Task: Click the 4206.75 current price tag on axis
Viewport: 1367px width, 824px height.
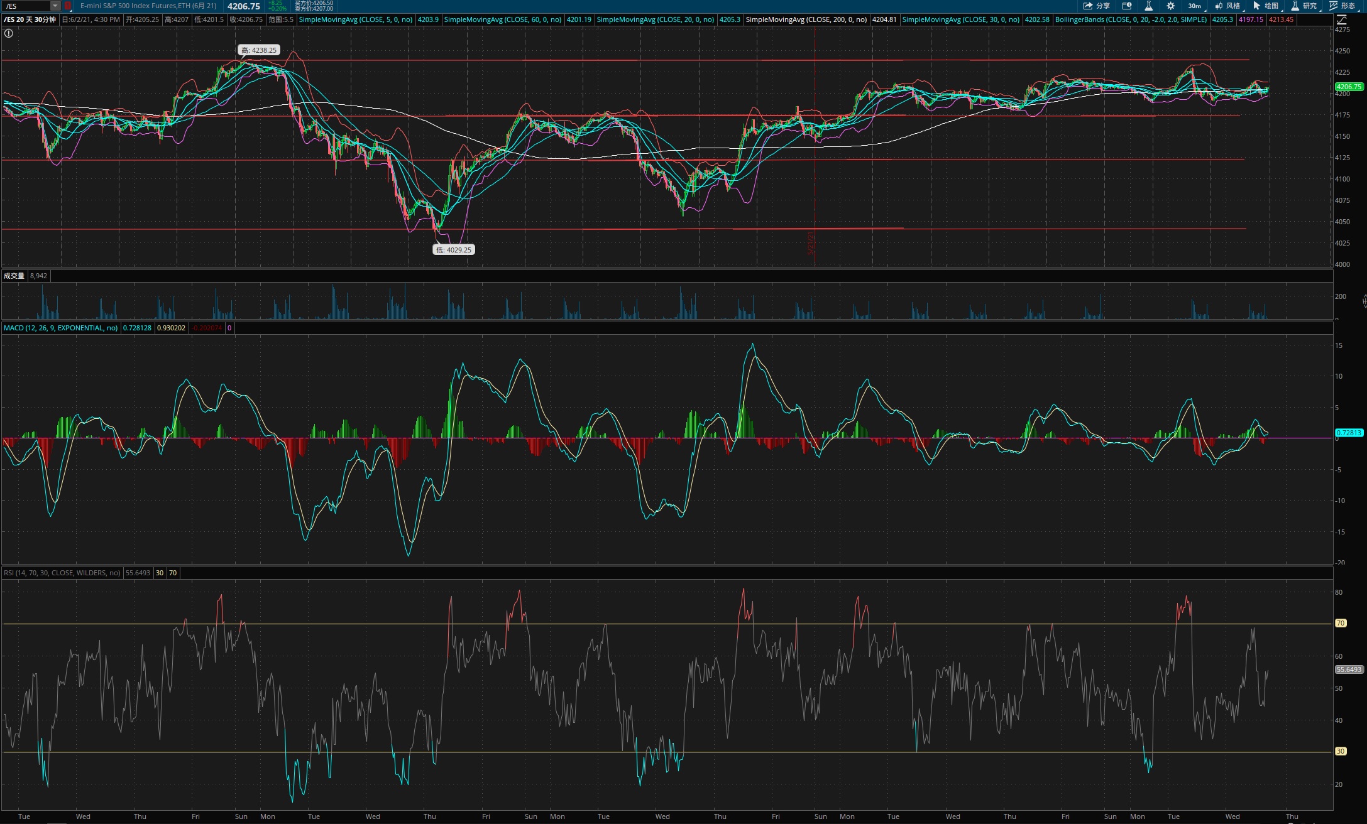Action: 1349,87
